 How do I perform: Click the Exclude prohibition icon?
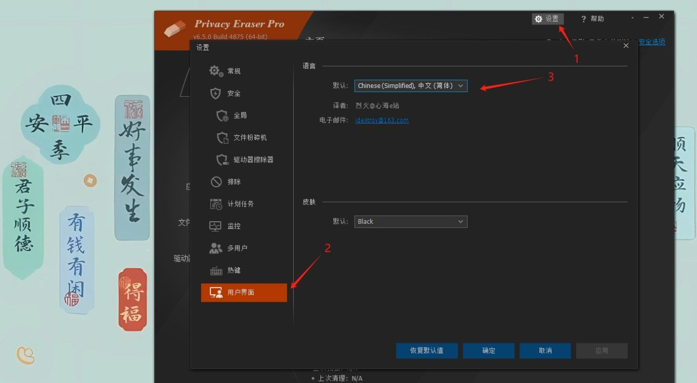point(216,182)
